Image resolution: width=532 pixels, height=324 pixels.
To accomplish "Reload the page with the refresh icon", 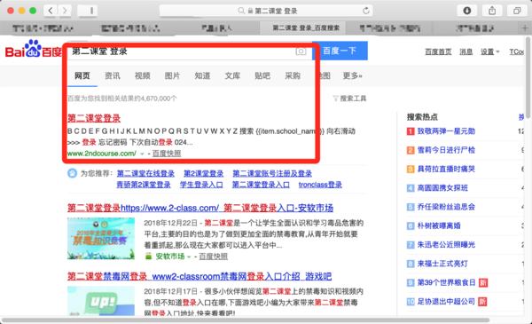I will (x=365, y=11).
